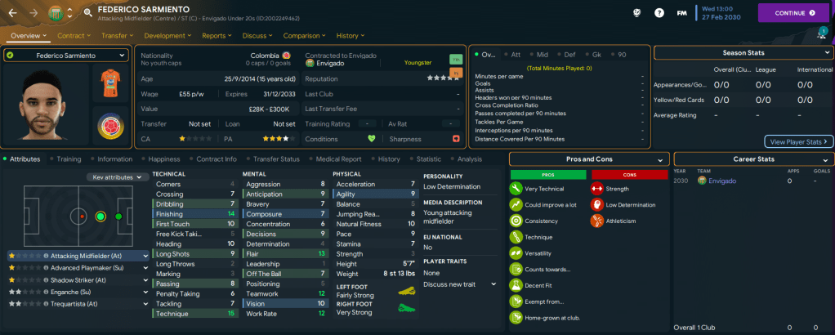Open the Key attributes dropdown
835x335 pixels.
pos(114,176)
